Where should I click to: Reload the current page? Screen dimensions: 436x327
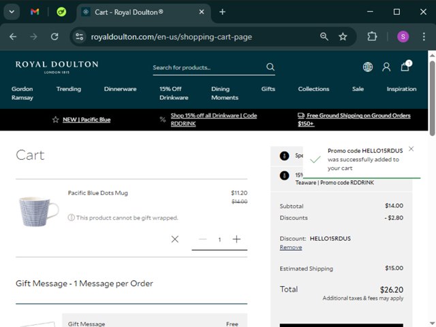click(x=54, y=37)
